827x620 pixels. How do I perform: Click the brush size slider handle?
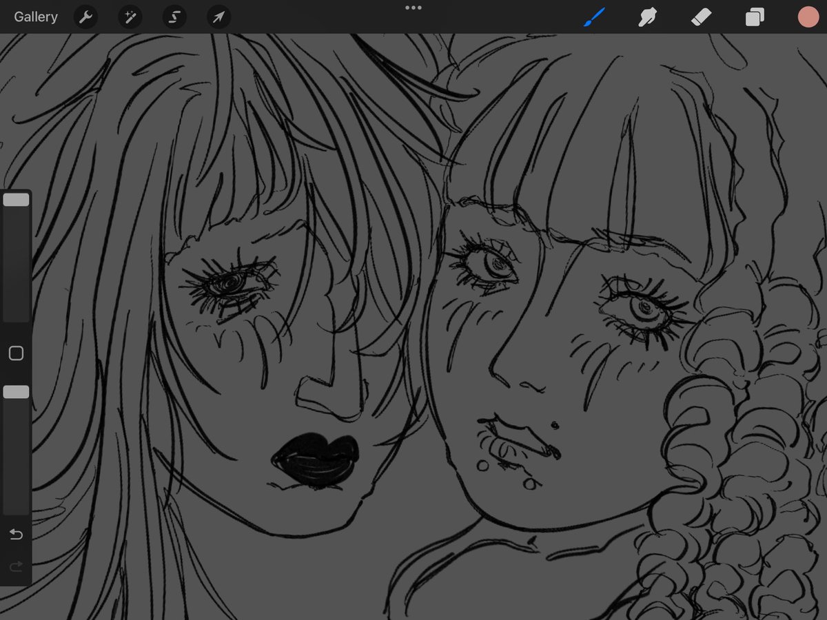16,200
